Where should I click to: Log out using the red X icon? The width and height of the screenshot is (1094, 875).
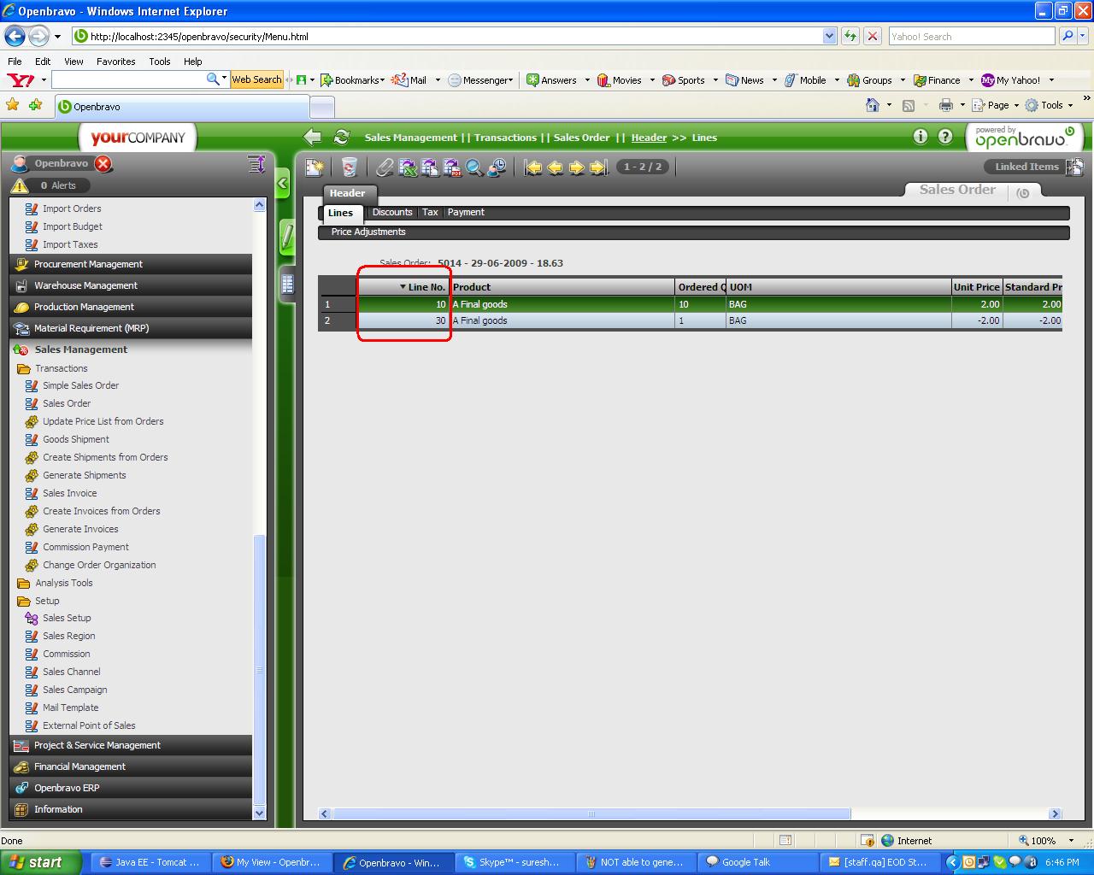click(x=103, y=164)
